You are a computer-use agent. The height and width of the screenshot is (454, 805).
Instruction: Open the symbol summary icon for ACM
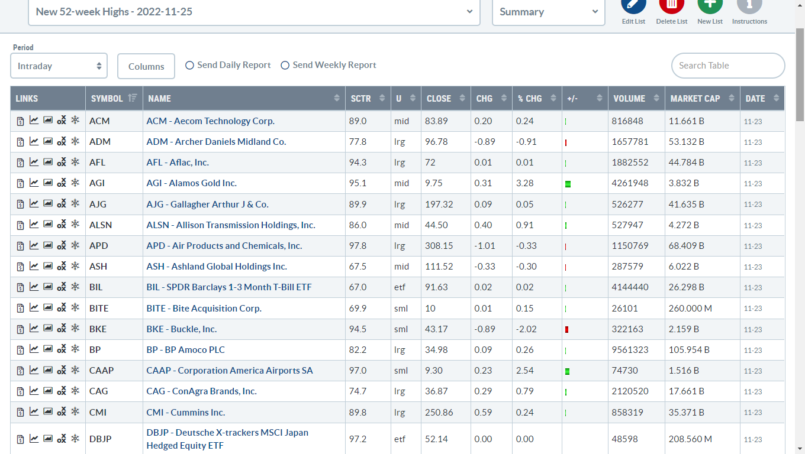[20, 121]
